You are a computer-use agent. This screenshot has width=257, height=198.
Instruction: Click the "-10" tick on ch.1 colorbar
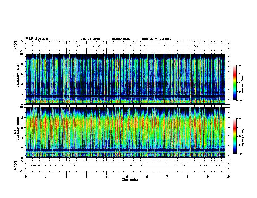(x=240, y=101)
